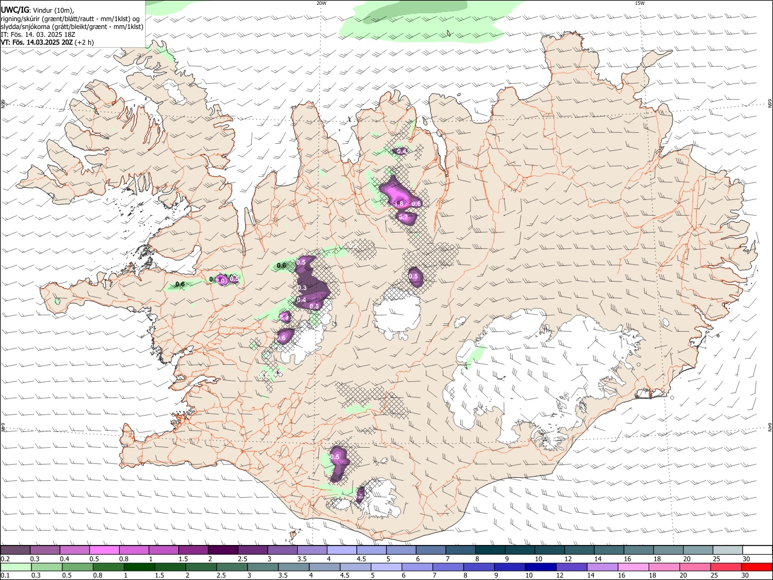Click the light pink swatch between 16 and 18, lower legend
773x580 pixels.
click(633, 567)
